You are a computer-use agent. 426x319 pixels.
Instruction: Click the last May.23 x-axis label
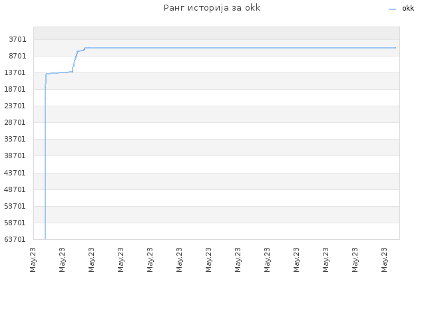tap(384, 260)
